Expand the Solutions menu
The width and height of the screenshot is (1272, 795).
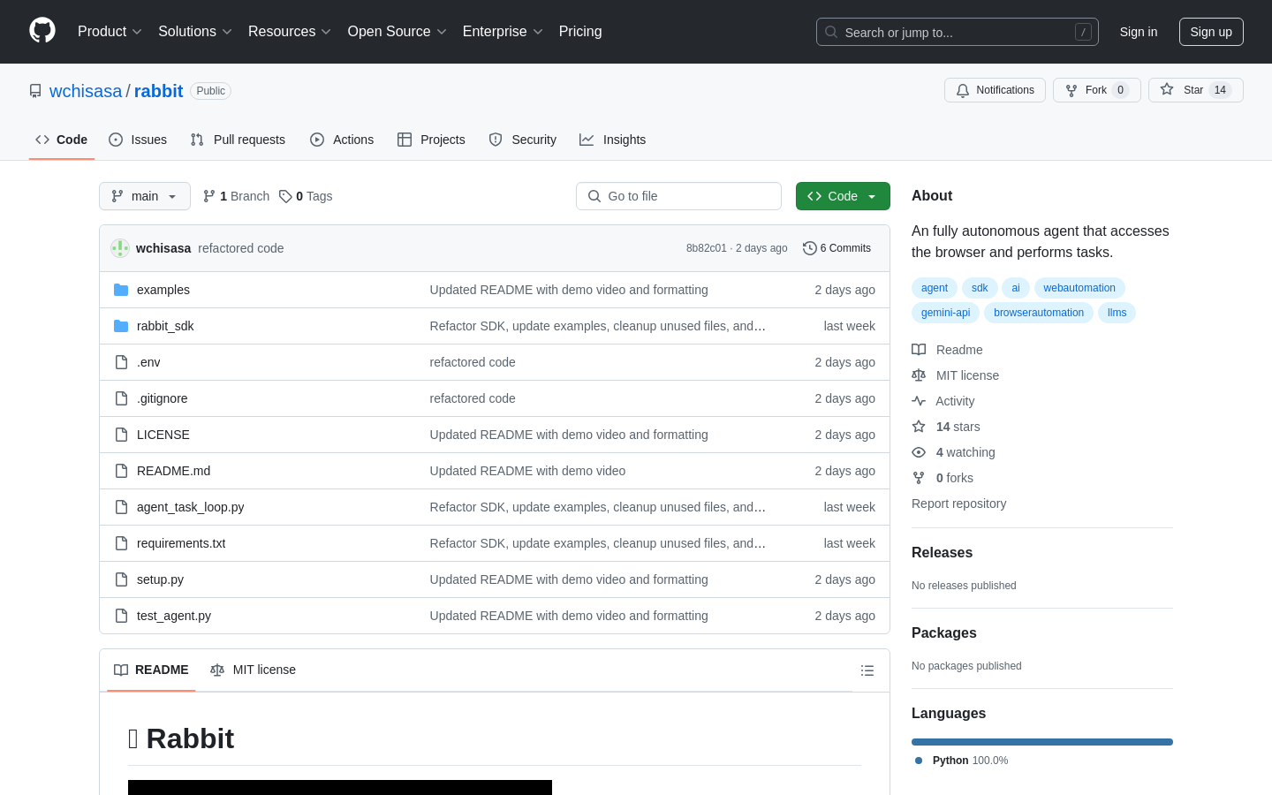tap(195, 32)
